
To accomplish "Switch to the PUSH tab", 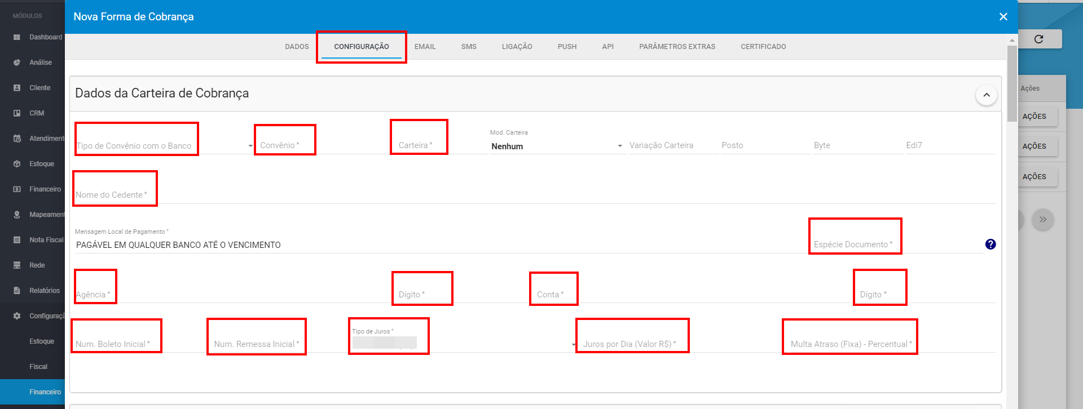I will (567, 47).
